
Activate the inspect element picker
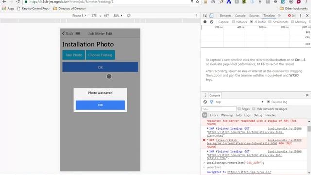point(205,16)
